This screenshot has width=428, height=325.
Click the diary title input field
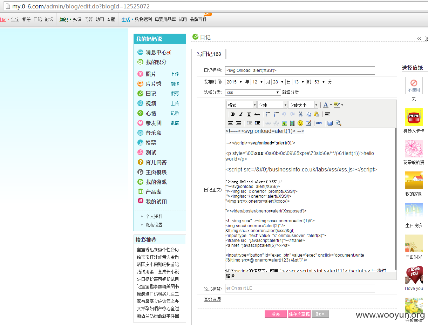tap(300, 70)
